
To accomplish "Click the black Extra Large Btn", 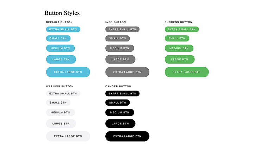I will 128,136.
